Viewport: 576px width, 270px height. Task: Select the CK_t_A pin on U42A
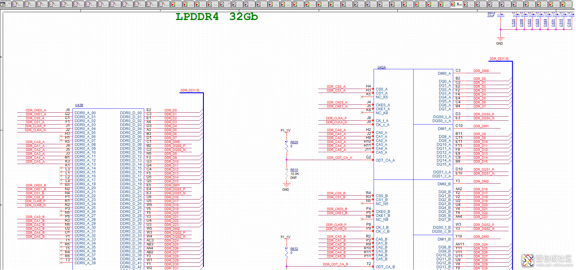click(382, 121)
